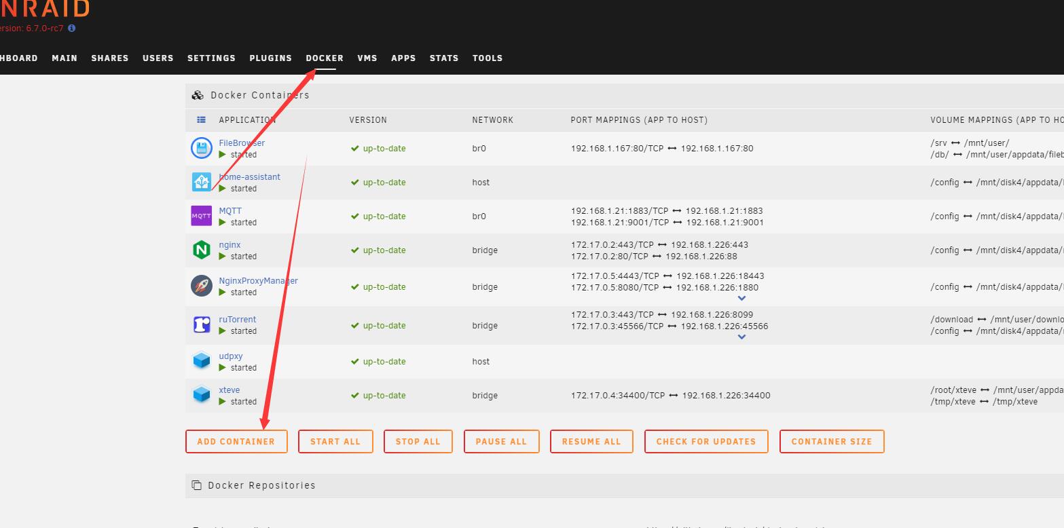This screenshot has width=1064, height=528.
Task: Click the Docker Containers stacked-cubes icon
Action: coord(198,95)
